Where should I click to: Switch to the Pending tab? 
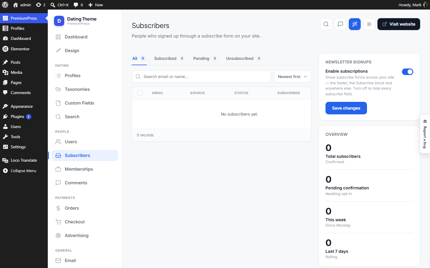coord(205,58)
